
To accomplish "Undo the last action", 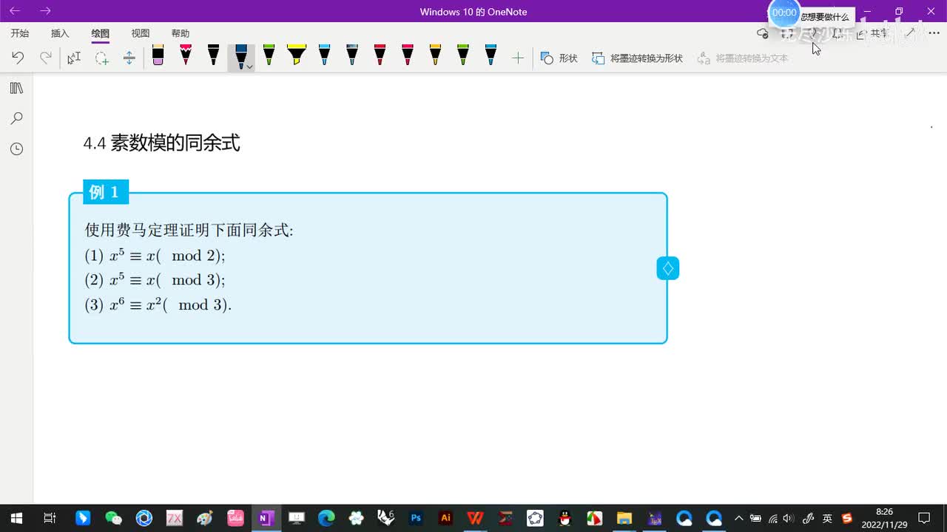I will click(18, 58).
